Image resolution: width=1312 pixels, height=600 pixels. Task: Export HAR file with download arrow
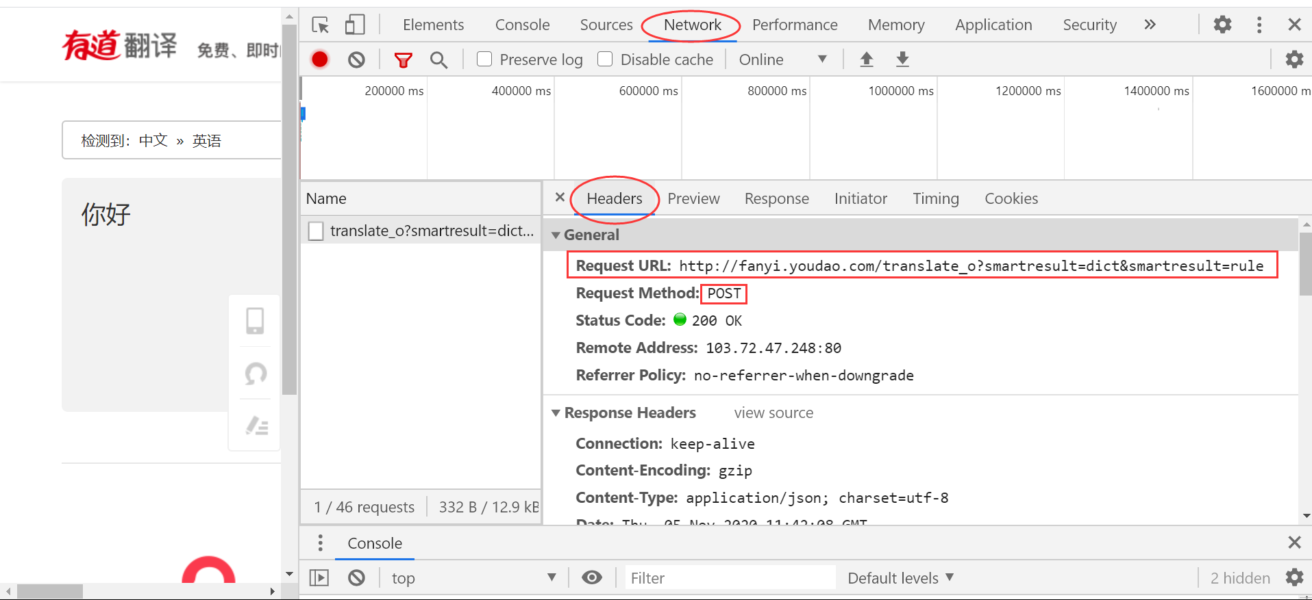point(903,60)
